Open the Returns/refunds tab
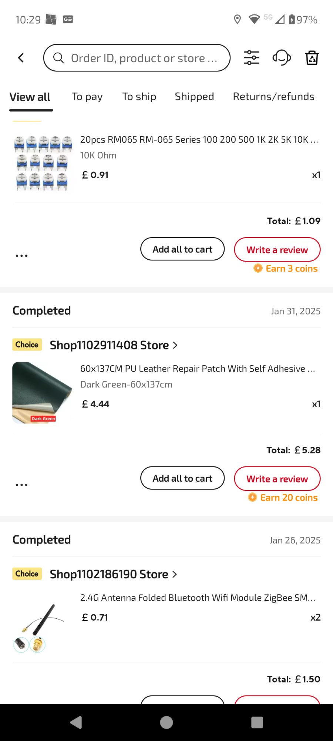The image size is (333, 741). pos(273,97)
